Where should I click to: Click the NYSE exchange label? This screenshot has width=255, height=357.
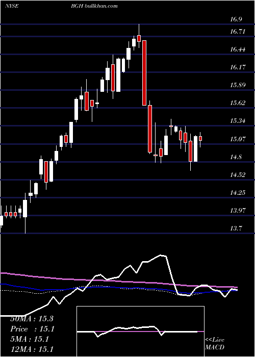click(12, 6)
